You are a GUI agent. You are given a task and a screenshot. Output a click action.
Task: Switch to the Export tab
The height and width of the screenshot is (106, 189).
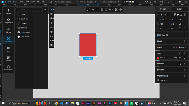[179, 9]
